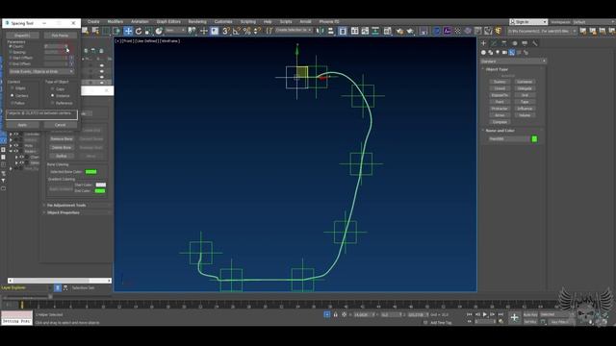The height and width of the screenshot is (346, 616).
Task: Click the Pick Points button
Action: click(60, 36)
